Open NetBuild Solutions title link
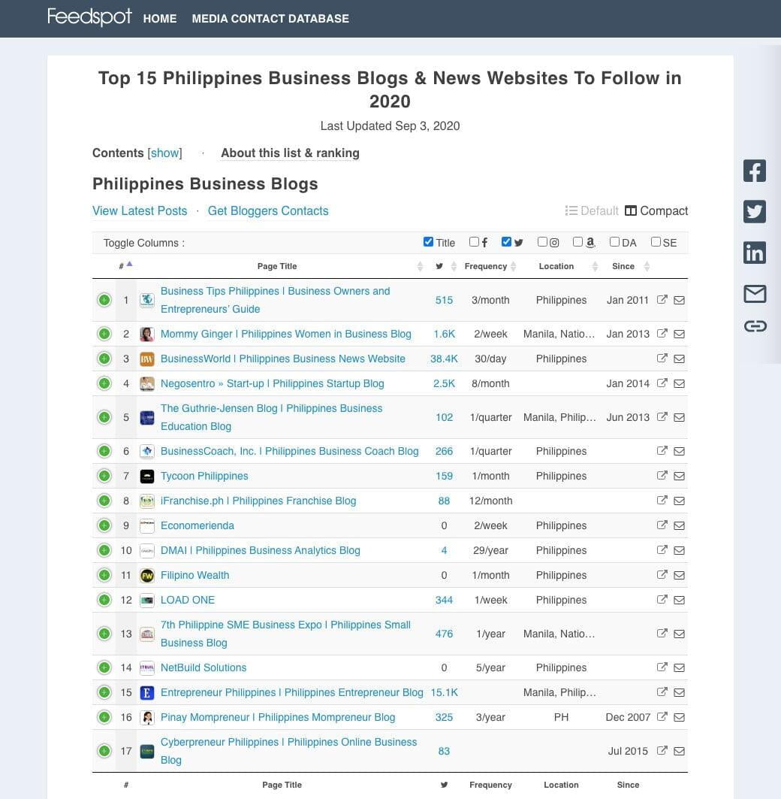The image size is (781, 799). [204, 667]
